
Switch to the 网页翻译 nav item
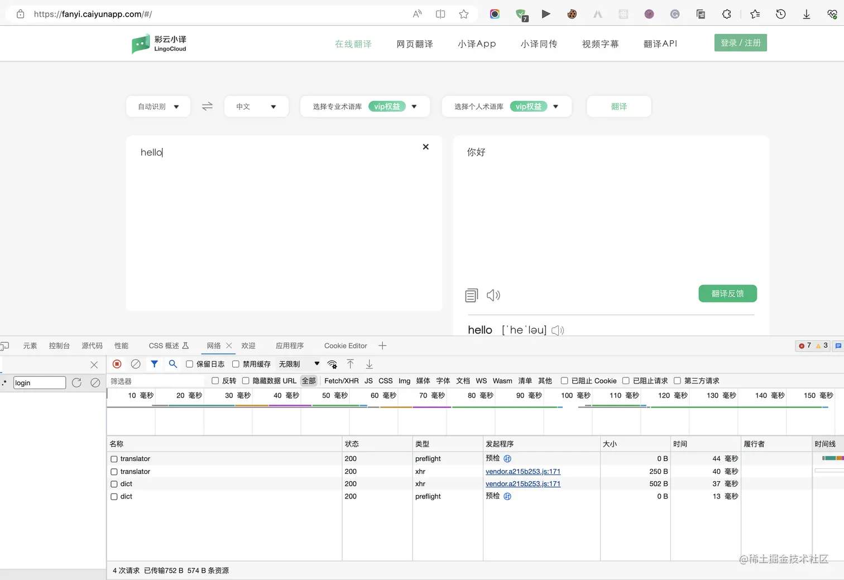[x=415, y=44]
